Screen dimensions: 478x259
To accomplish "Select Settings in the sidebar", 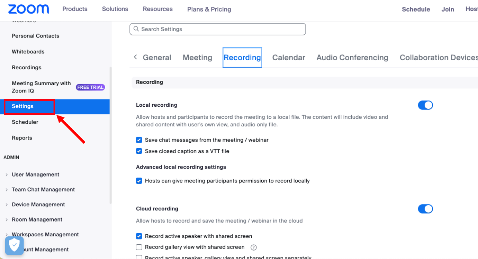I will point(55,106).
